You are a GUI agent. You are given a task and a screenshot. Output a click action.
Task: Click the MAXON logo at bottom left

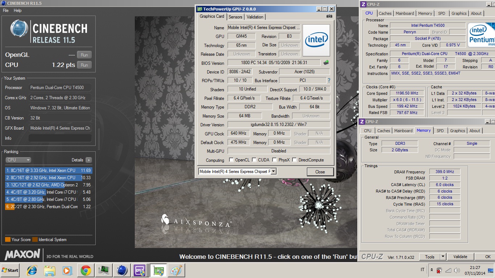pyautogui.click(x=22, y=254)
